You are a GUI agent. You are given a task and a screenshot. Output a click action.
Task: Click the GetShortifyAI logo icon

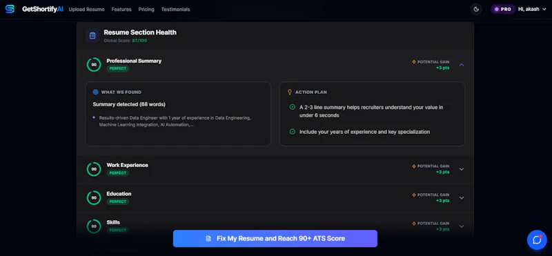pyautogui.click(x=10, y=9)
